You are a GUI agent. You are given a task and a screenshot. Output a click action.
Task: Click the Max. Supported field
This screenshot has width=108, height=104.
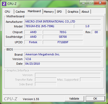click(x=90, y=80)
